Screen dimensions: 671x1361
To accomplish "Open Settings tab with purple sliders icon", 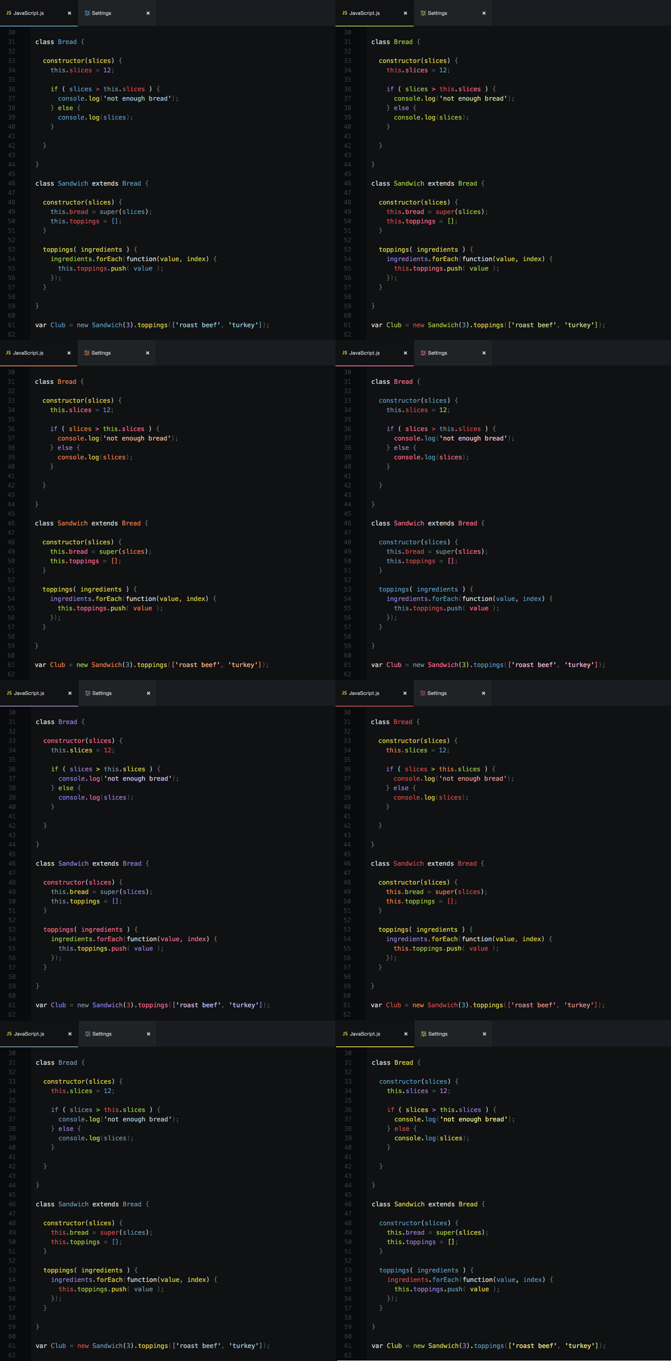I will pyautogui.click(x=117, y=693).
